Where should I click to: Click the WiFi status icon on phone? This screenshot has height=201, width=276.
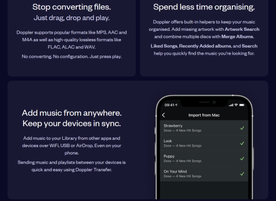[x=236, y=105]
